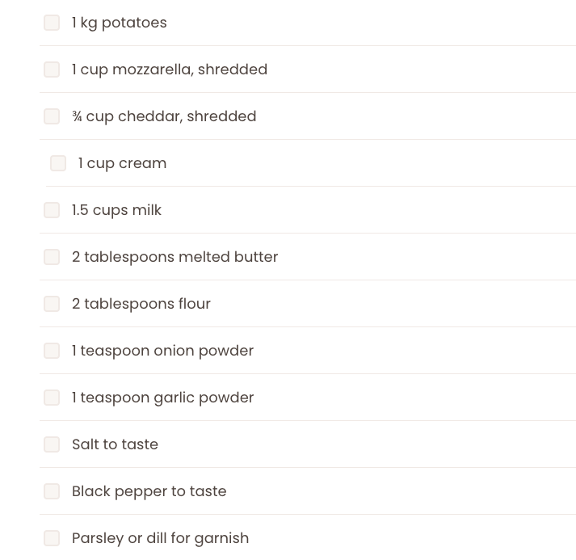This screenshot has width=576, height=560.
Task: Toggle the 1 cup cream checkbox
Action: [x=58, y=163]
